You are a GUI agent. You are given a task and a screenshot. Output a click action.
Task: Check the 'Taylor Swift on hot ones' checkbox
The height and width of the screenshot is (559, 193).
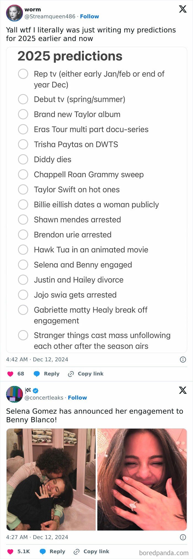point(23,189)
